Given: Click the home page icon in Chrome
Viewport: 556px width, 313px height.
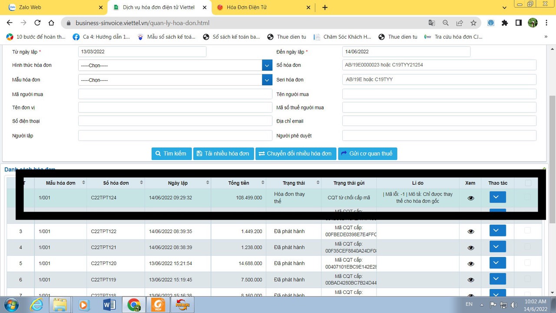Looking at the screenshot, I should (x=51, y=23).
